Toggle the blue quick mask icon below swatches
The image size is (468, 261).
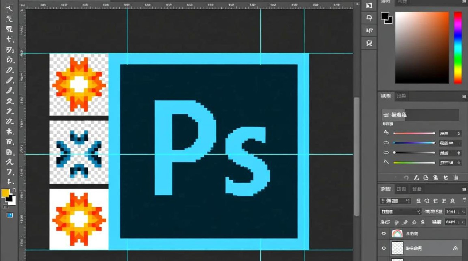[x=9, y=215]
